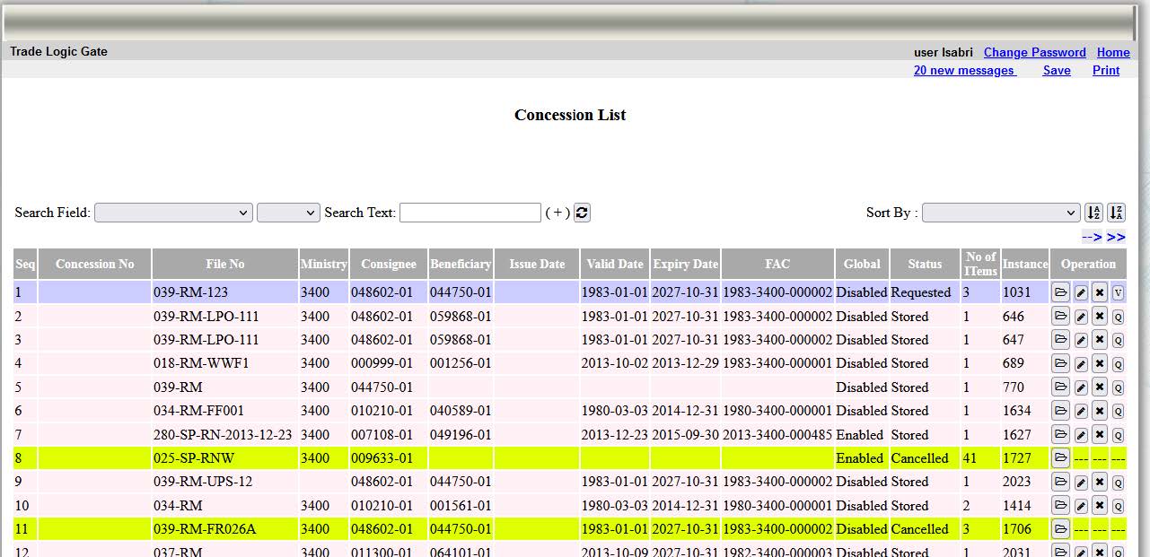Click the Status column header

point(925,264)
